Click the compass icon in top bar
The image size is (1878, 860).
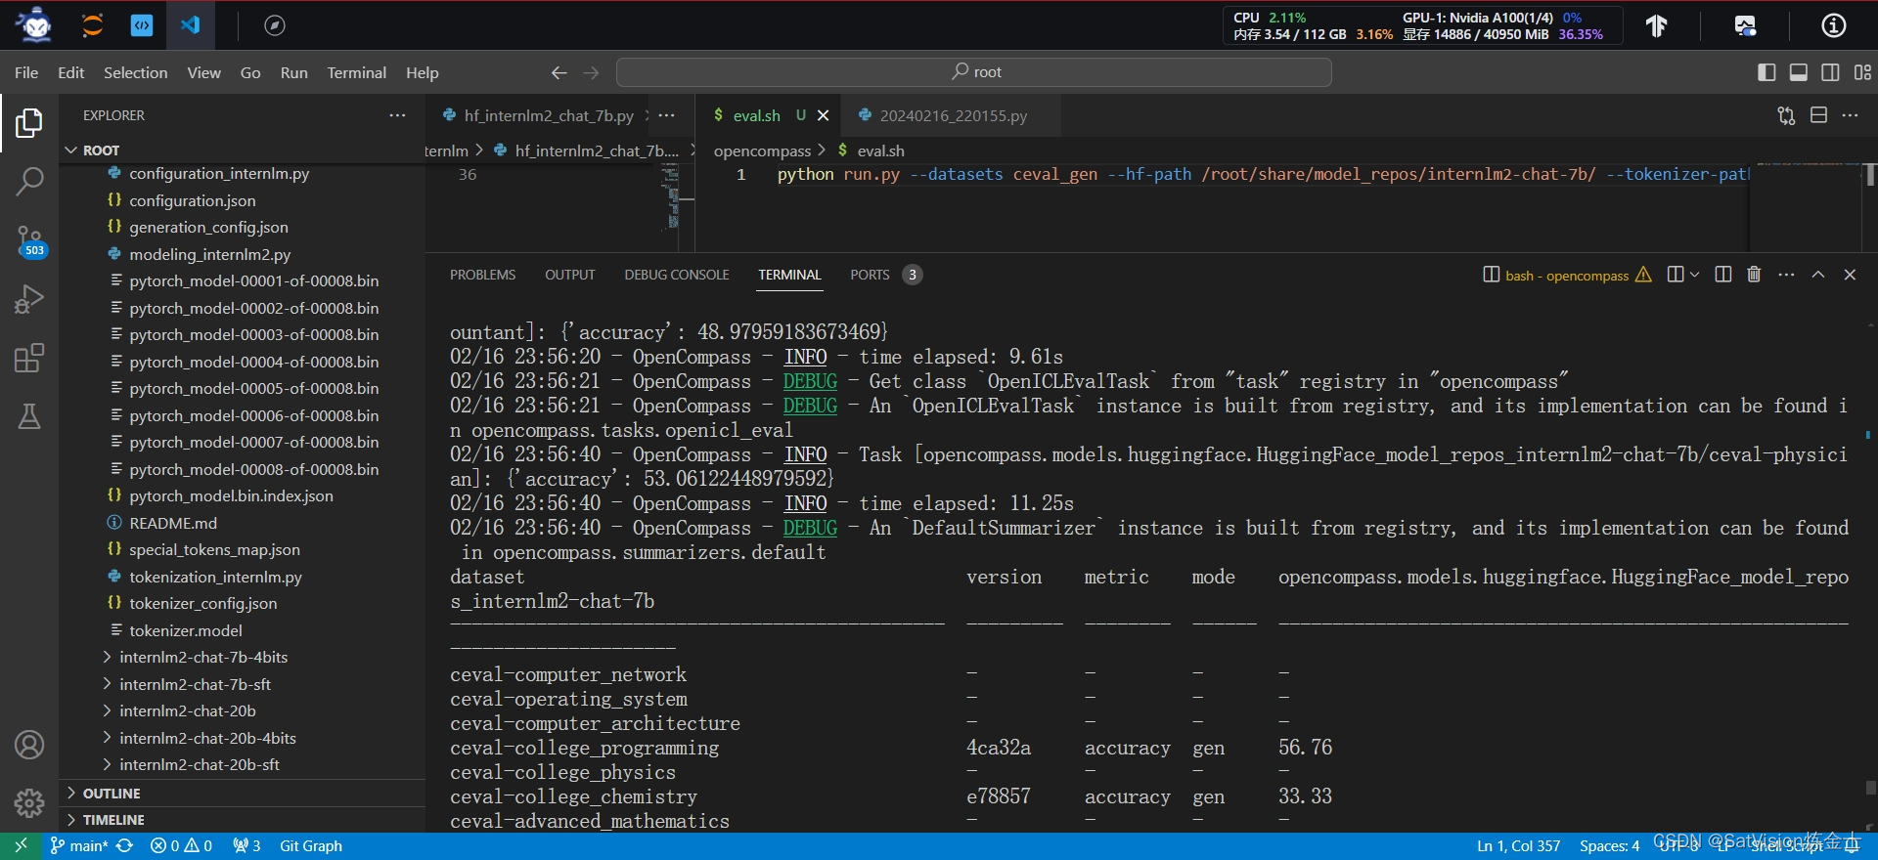(x=275, y=25)
